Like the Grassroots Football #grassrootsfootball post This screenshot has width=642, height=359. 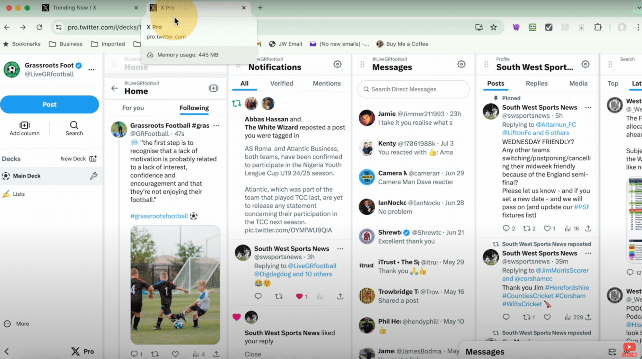click(175, 354)
